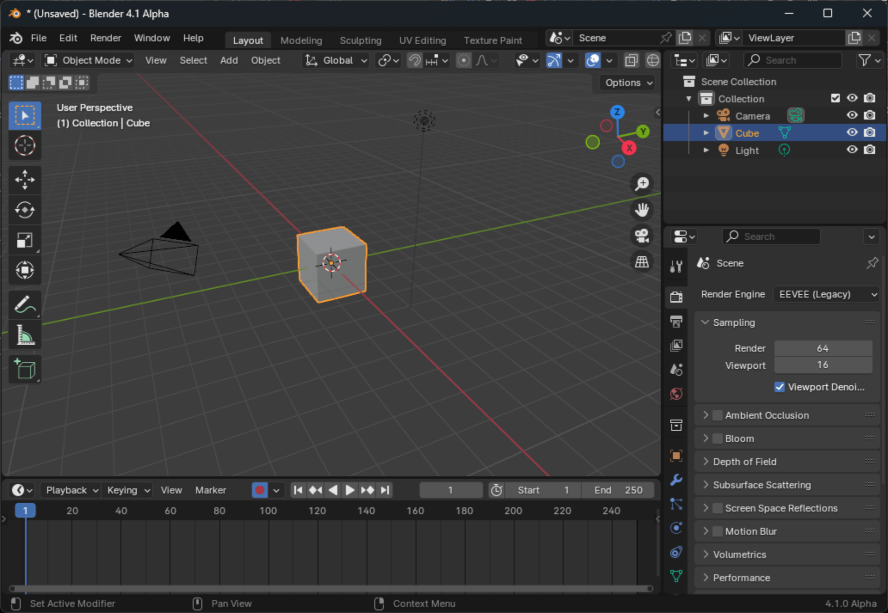The image size is (888, 613).
Task: Open the Modifier properties wrench icon
Action: coord(676,480)
